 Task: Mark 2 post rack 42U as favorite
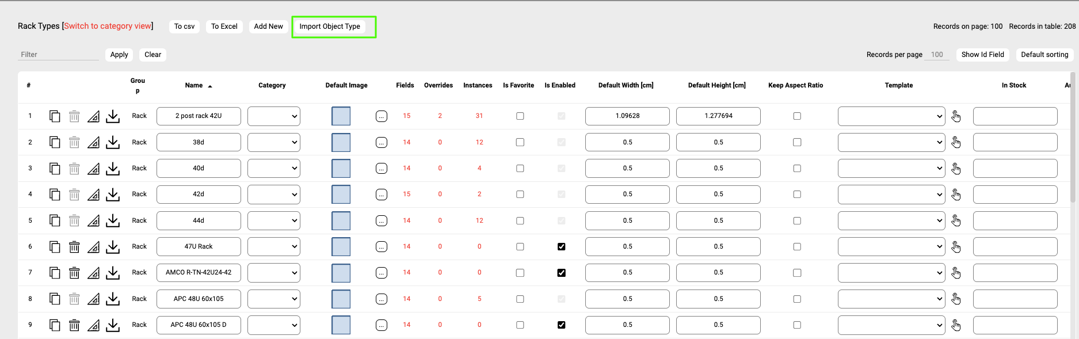[520, 116]
